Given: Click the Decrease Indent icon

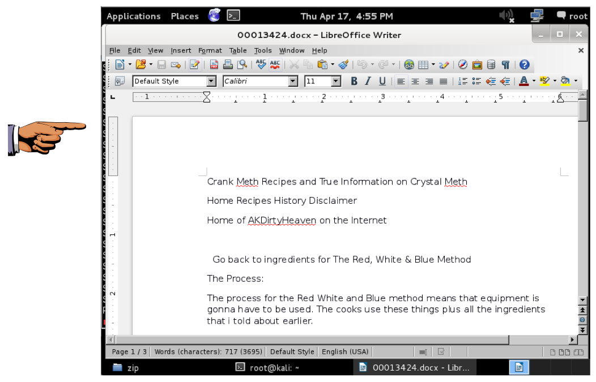Looking at the screenshot, I should (x=491, y=81).
